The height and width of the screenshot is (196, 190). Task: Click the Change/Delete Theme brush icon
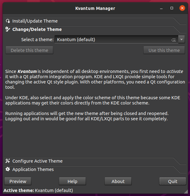[8, 29]
